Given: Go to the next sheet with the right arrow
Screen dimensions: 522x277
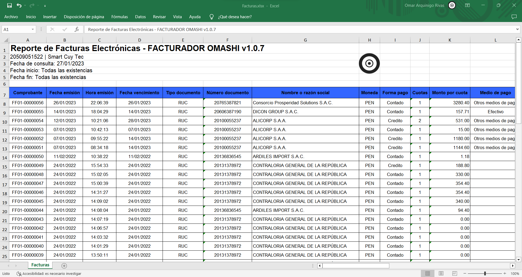Looking at the screenshot, I should coord(16,266).
